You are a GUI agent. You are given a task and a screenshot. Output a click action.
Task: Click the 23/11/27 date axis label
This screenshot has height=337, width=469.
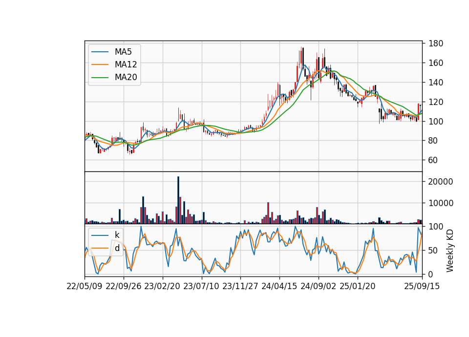tap(240, 286)
